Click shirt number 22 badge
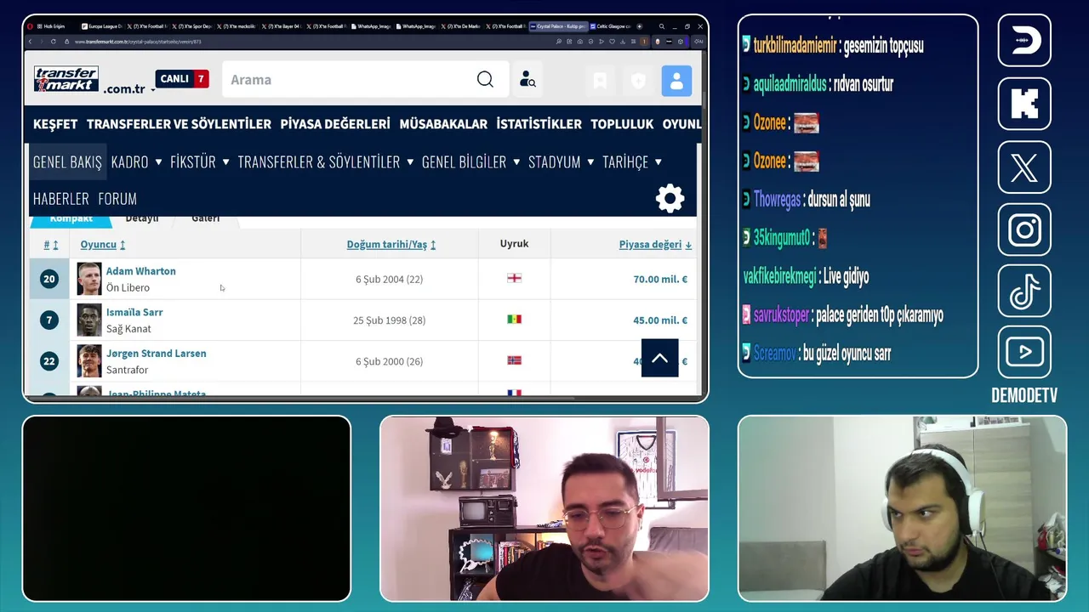1089x612 pixels. tap(49, 361)
